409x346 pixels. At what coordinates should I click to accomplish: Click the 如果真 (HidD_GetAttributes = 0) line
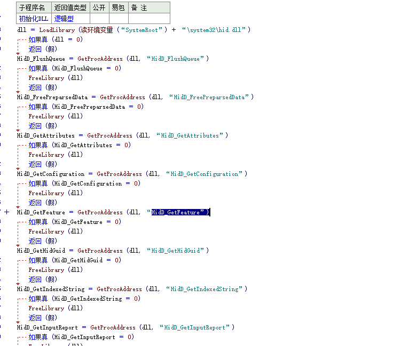pyautogui.click(x=79, y=145)
